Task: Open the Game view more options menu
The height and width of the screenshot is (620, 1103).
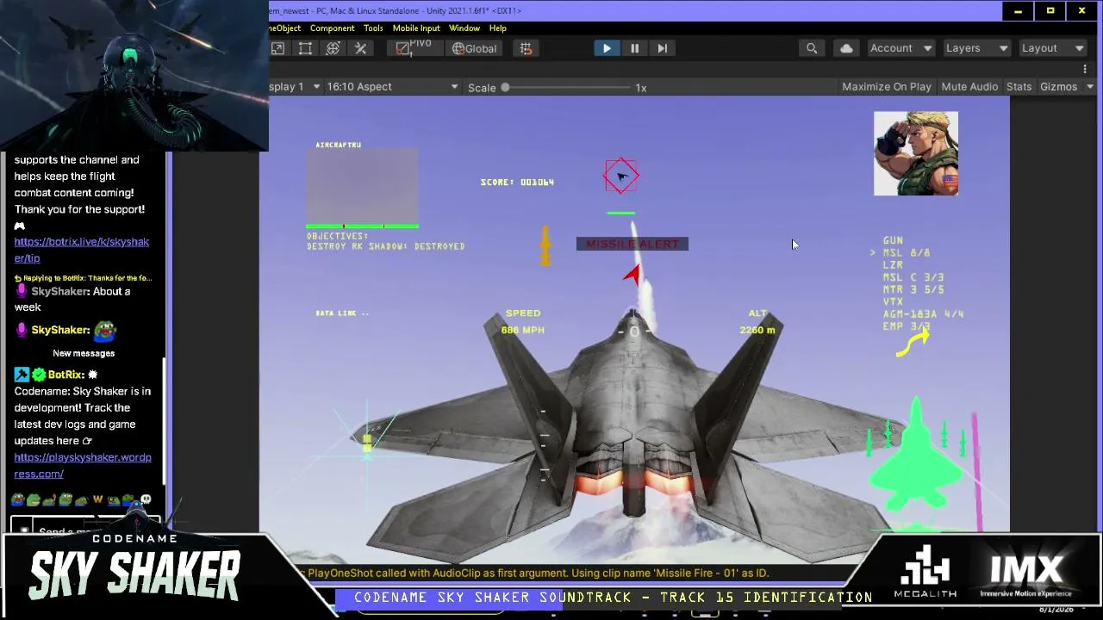Action: (1085, 69)
